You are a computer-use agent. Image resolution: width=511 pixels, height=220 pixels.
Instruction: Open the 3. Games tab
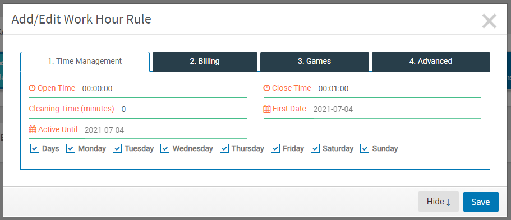[x=315, y=61]
